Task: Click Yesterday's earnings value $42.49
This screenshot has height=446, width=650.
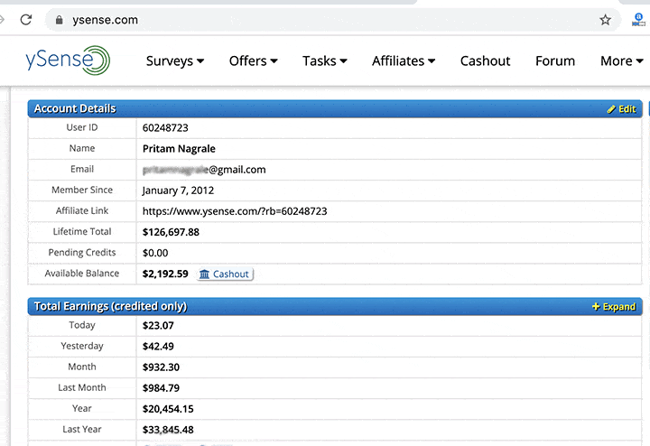Action: (158, 347)
